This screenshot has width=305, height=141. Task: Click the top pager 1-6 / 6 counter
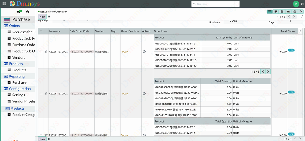pos(281,17)
